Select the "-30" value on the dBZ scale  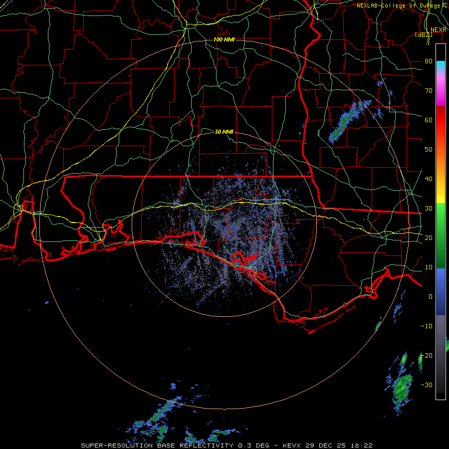coord(427,385)
